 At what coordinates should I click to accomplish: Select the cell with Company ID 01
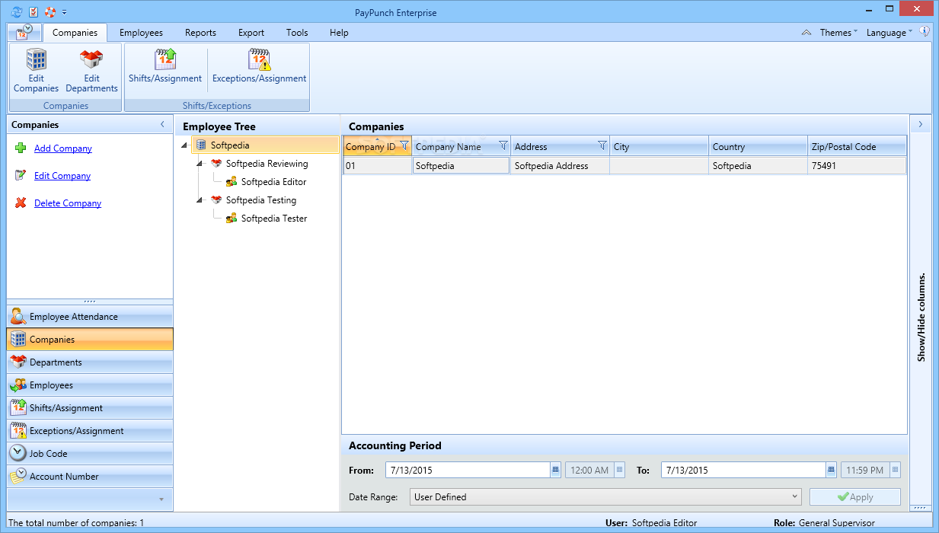click(x=378, y=166)
